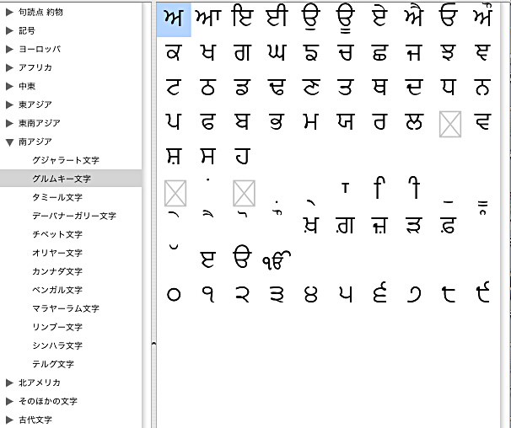
Task: Pick the ਆ character
Action: click(208, 18)
